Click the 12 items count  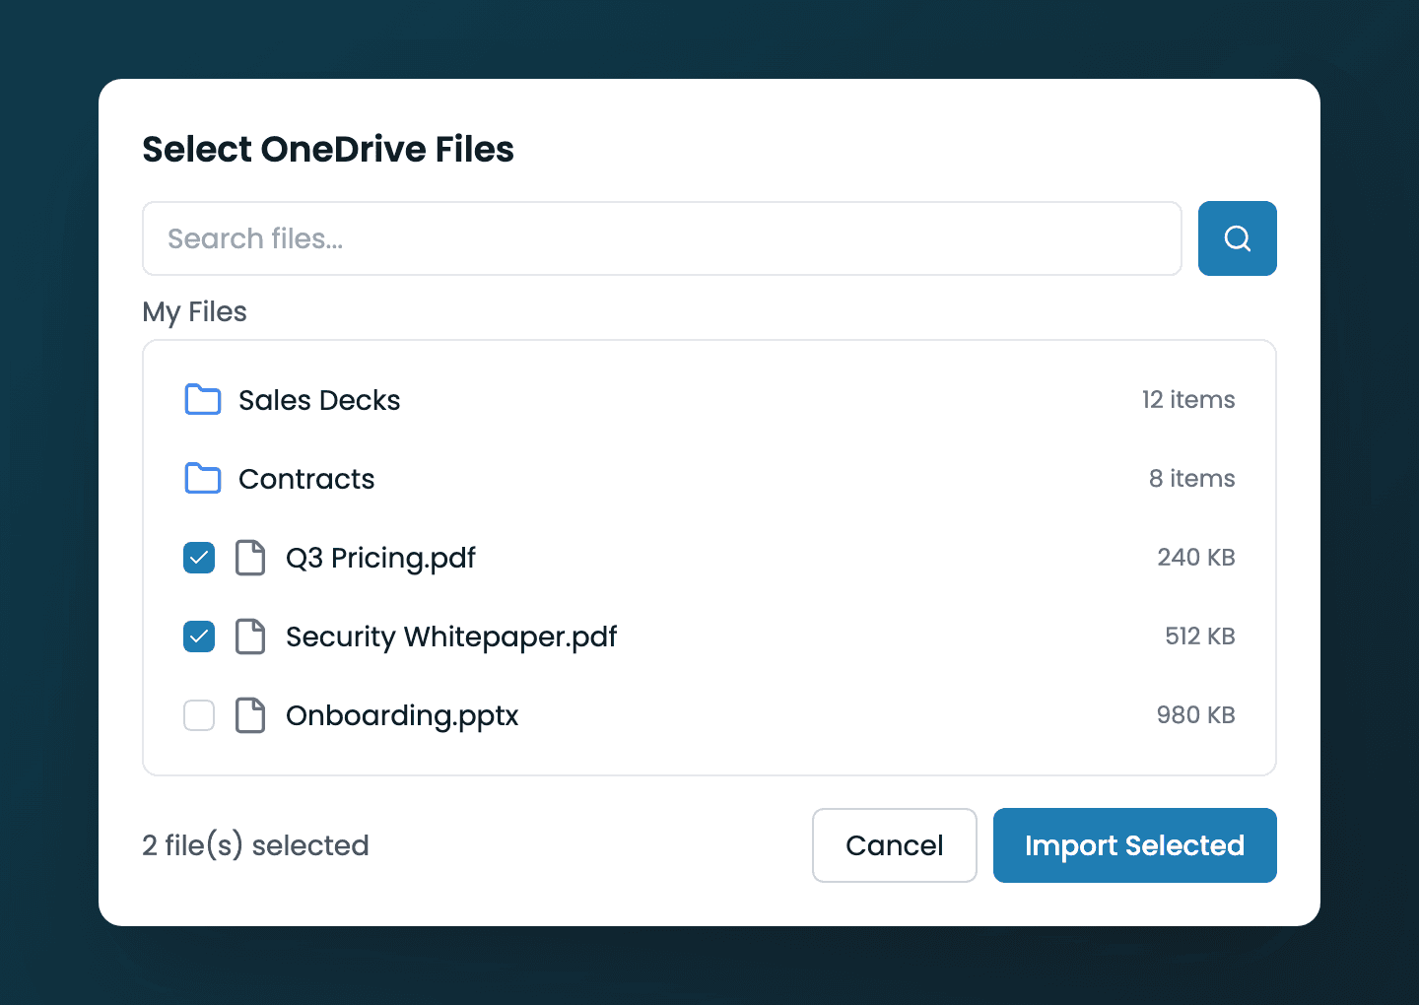[x=1188, y=400]
